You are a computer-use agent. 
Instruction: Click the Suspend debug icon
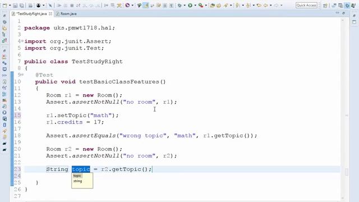click(x=66, y=5)
